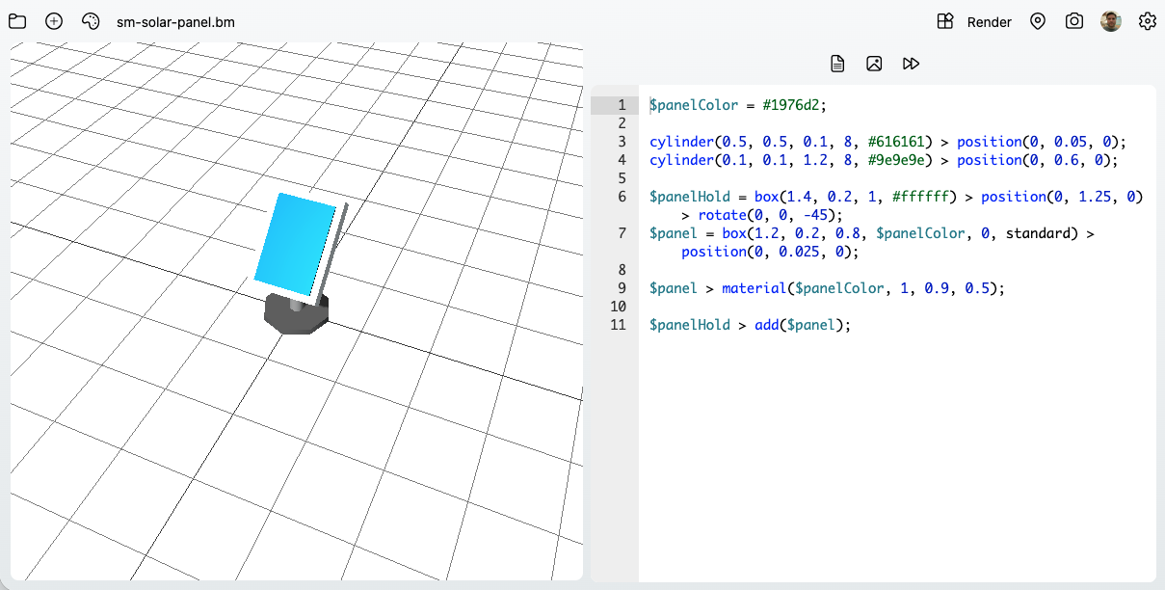Open settings via the gear icon

pos(1147,20)
